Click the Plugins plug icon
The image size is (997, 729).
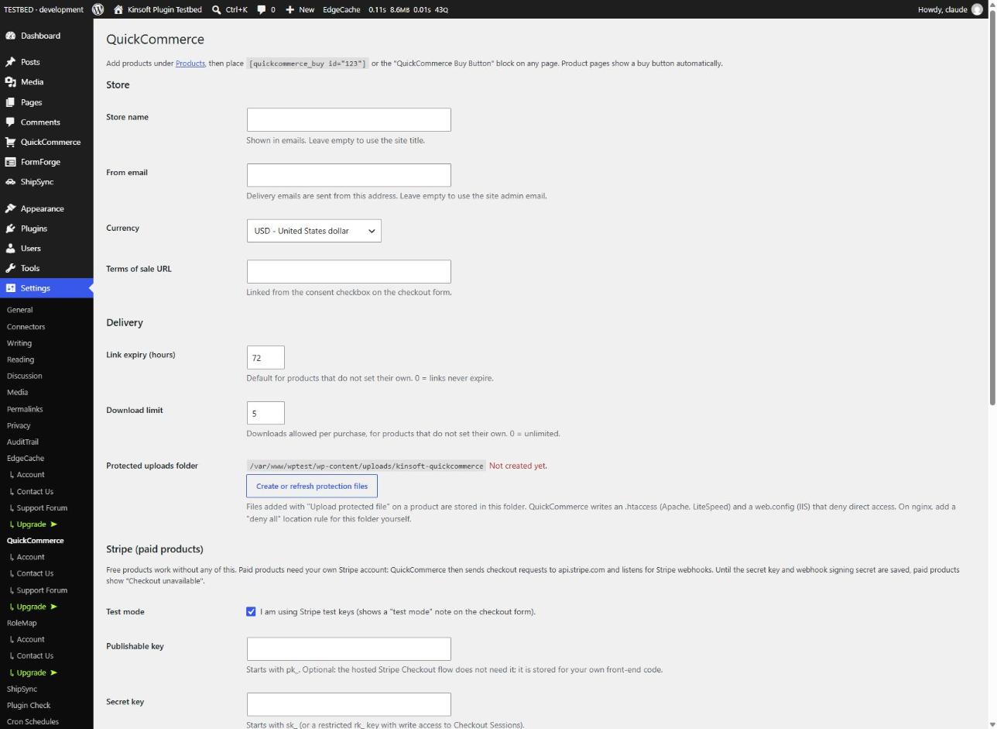tap(10, 229)
